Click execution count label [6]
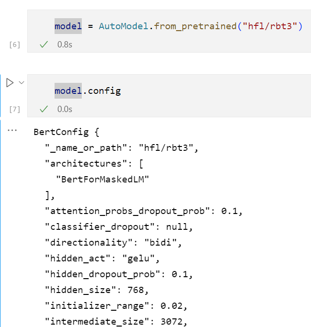Screen dimensions: 311x327 [15, 45]
